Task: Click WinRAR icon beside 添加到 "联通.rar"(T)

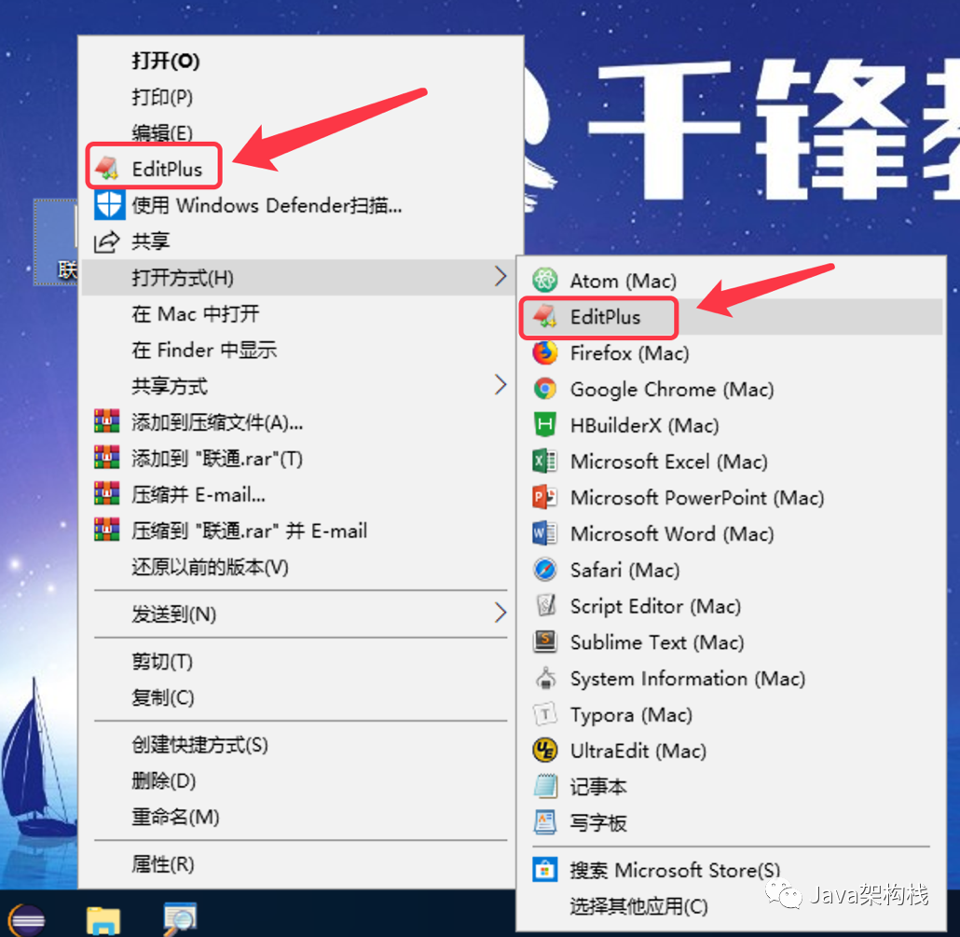Action: 106,458
